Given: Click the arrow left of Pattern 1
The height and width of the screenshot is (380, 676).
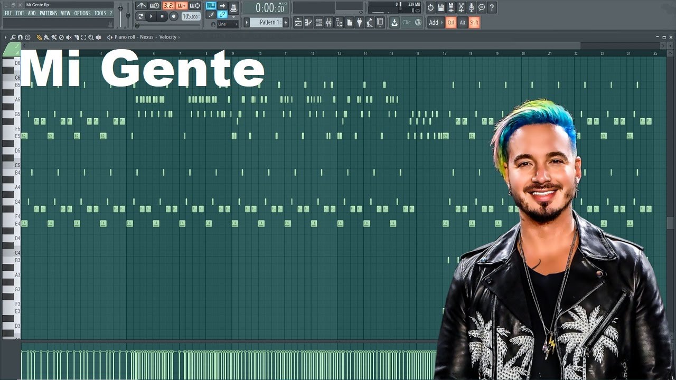Looking at the screenshot, I should point(246,22).
